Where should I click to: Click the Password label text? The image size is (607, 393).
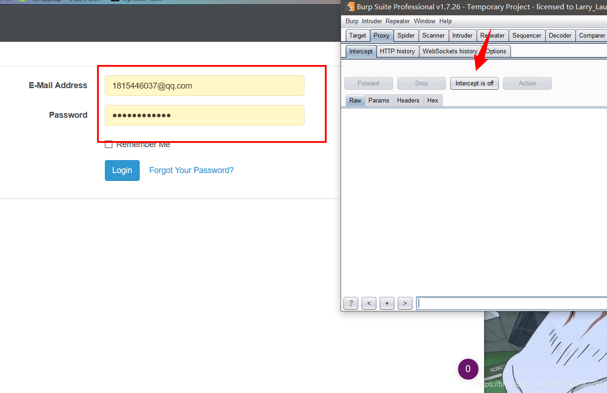[68, 115]
